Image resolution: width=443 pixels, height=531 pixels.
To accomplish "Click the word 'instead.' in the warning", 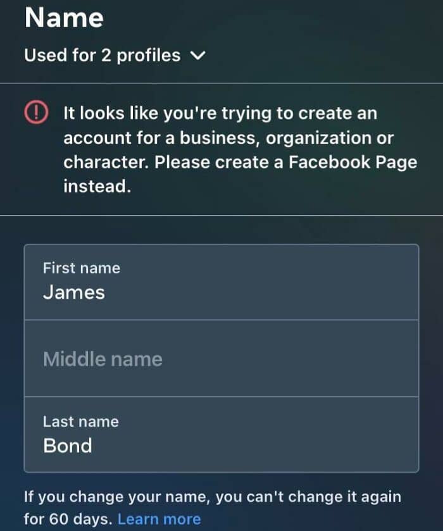I will [97, 186].
